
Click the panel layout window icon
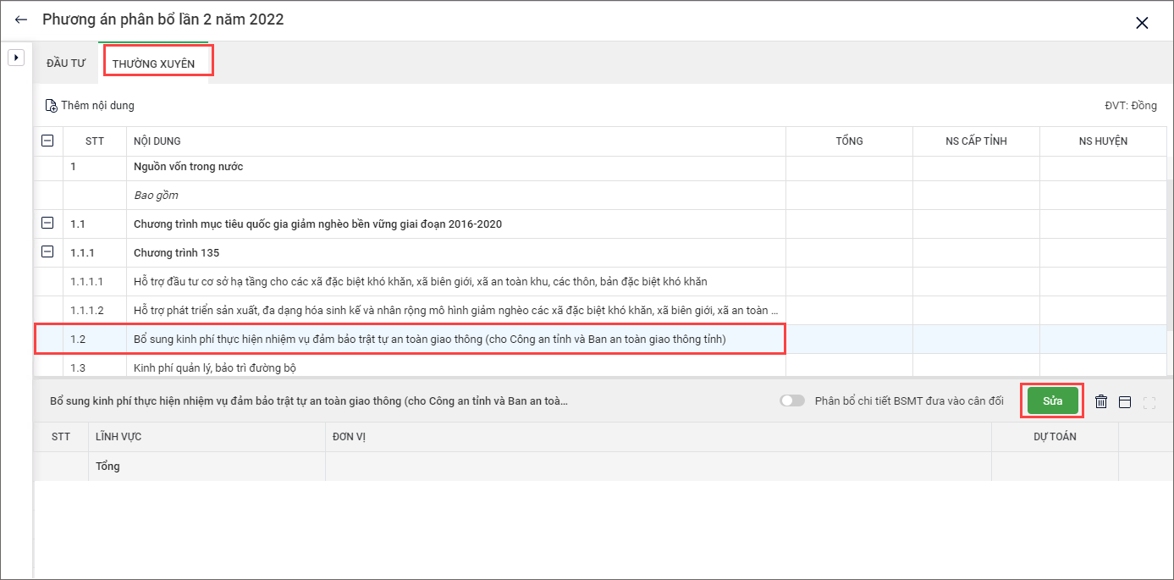[1125, 402]
